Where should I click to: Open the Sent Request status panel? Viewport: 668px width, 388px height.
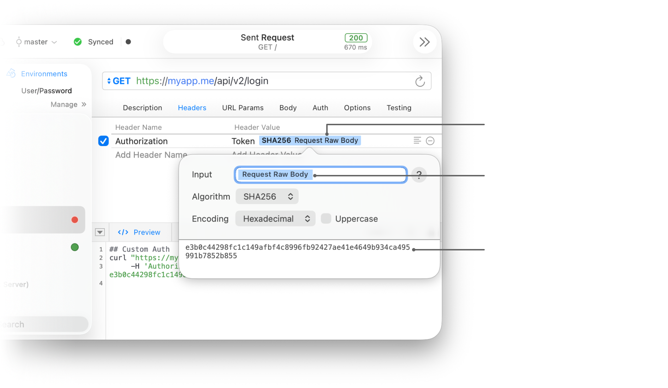click(267, 42)
